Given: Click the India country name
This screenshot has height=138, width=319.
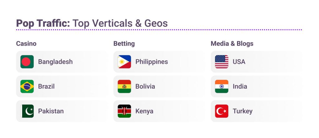Looking at the screenshot, I should (240, 87).
